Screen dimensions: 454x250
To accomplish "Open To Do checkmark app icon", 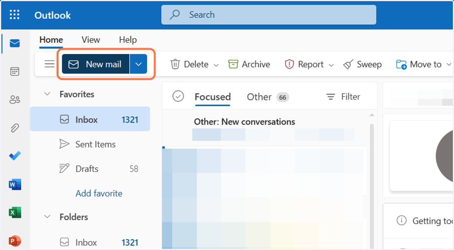I will (15, 156).
